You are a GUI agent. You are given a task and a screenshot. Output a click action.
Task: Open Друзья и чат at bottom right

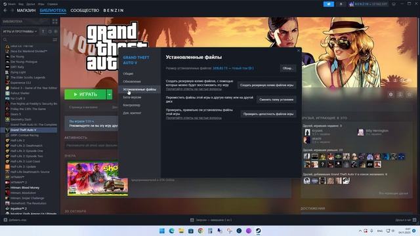[406, 220]
